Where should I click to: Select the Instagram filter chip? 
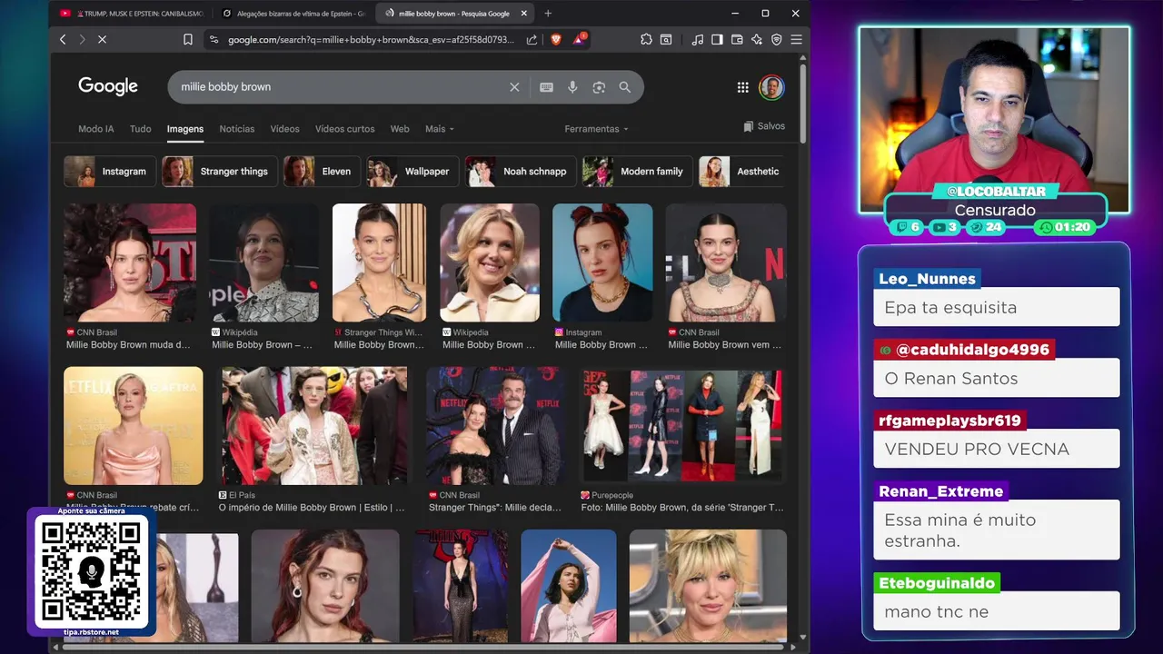[x=110, y=171]
